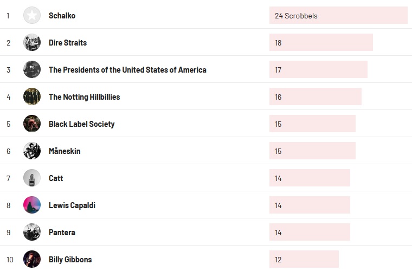Click the 24 Scrobbels bar for Schalko

[338, 16]
